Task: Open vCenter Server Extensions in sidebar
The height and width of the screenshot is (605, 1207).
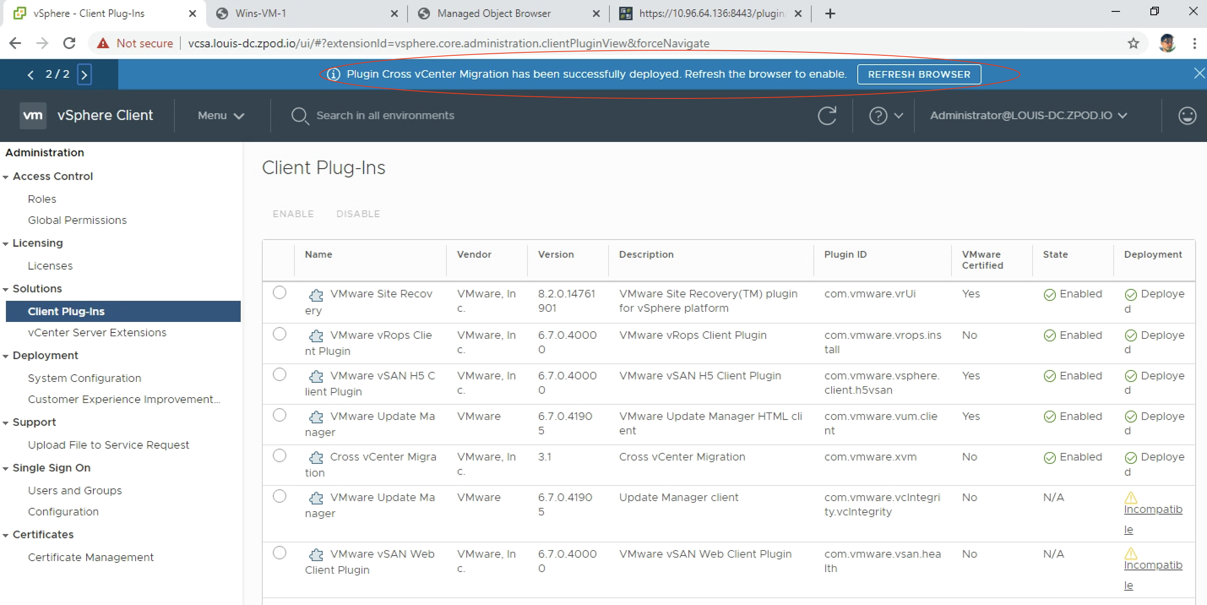Action: tap(97, 333)
